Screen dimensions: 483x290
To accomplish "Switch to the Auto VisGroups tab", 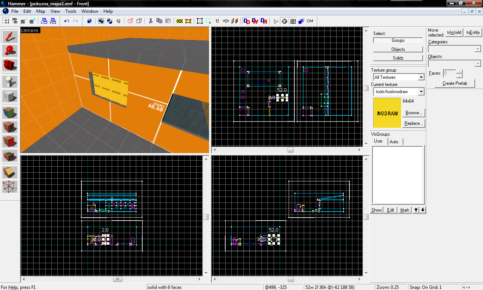I will click(394, 141).
